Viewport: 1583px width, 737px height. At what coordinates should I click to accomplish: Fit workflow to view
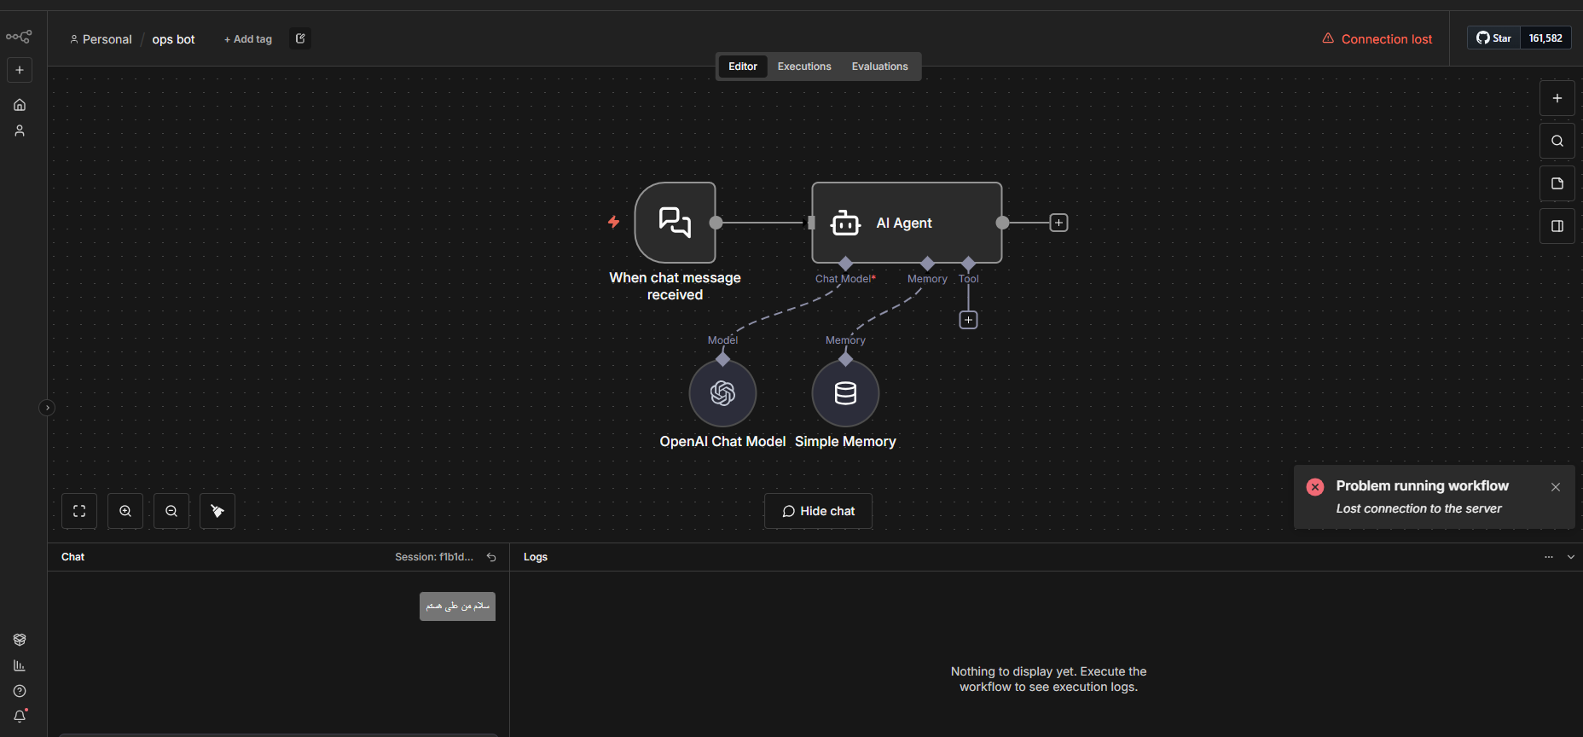pyautogui.click(x=79, y=511)
